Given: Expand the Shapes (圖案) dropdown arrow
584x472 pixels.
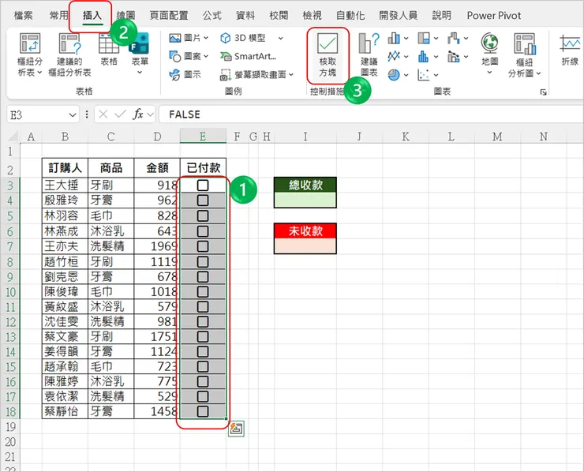Looking at the screenshot, I should tap(206, 56).
